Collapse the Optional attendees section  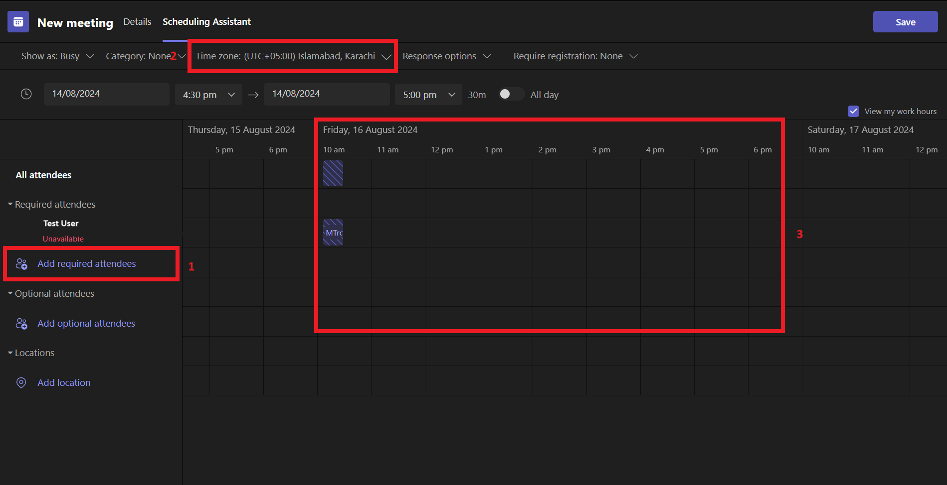[x=10, y=293]
